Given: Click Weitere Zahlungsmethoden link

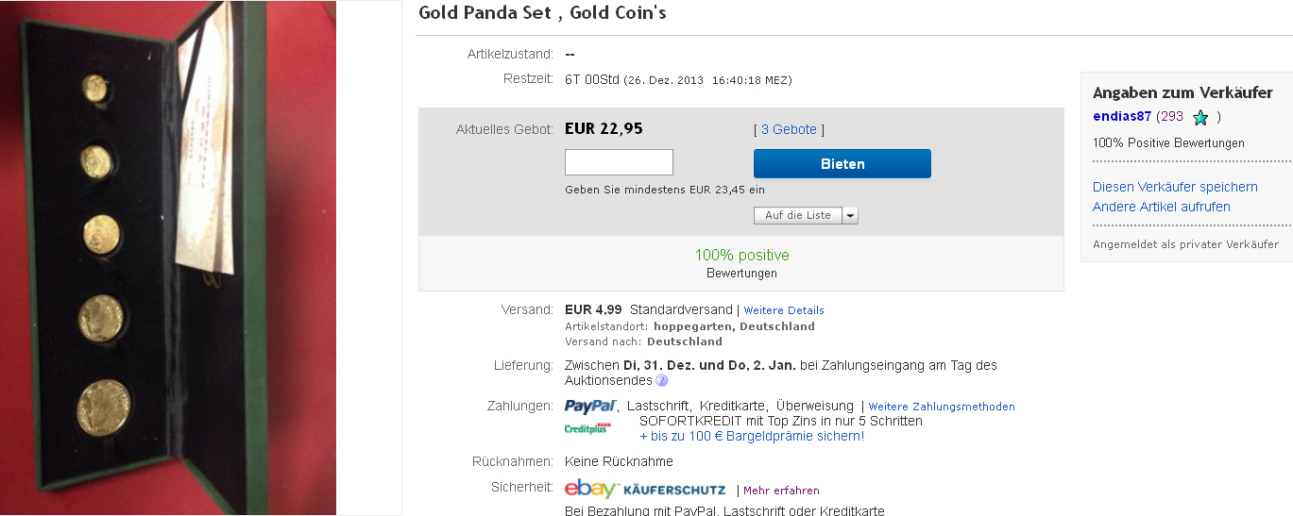Looking at the screenshot, I should pos(942,407).
